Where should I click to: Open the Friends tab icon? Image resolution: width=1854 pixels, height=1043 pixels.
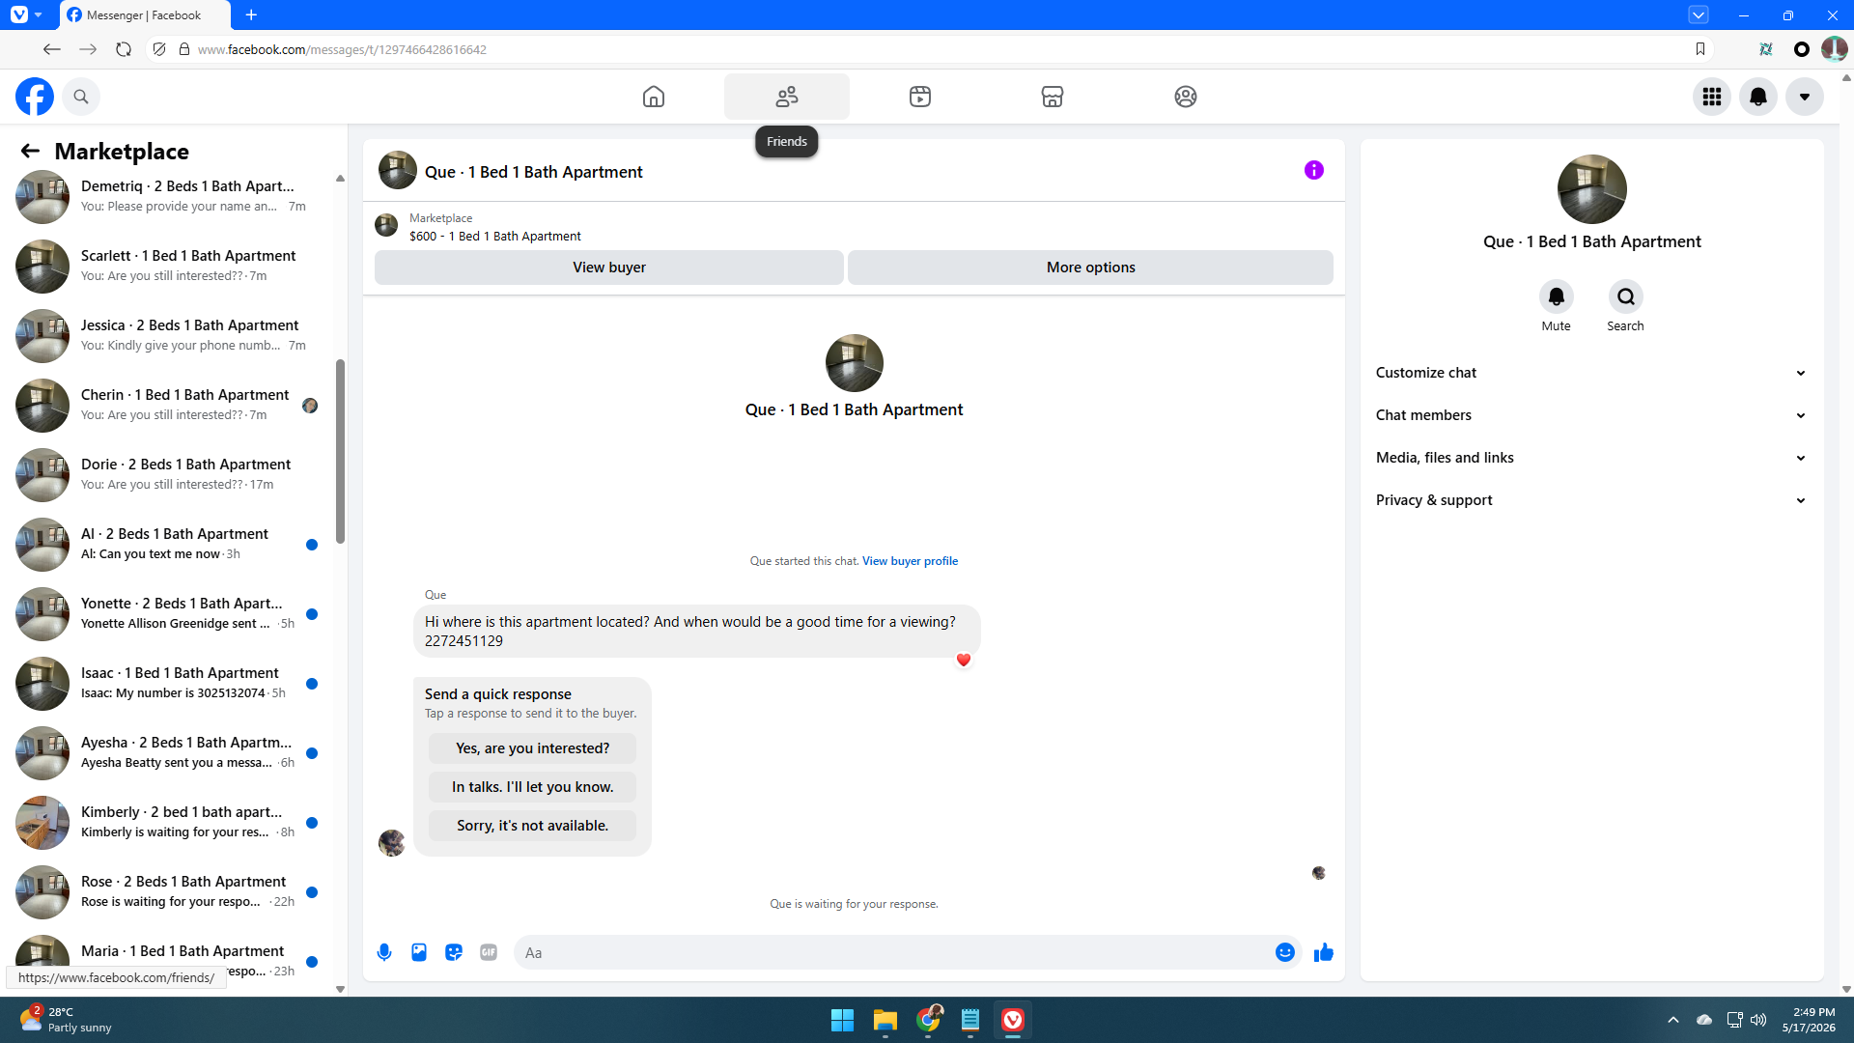click(787, 97)
